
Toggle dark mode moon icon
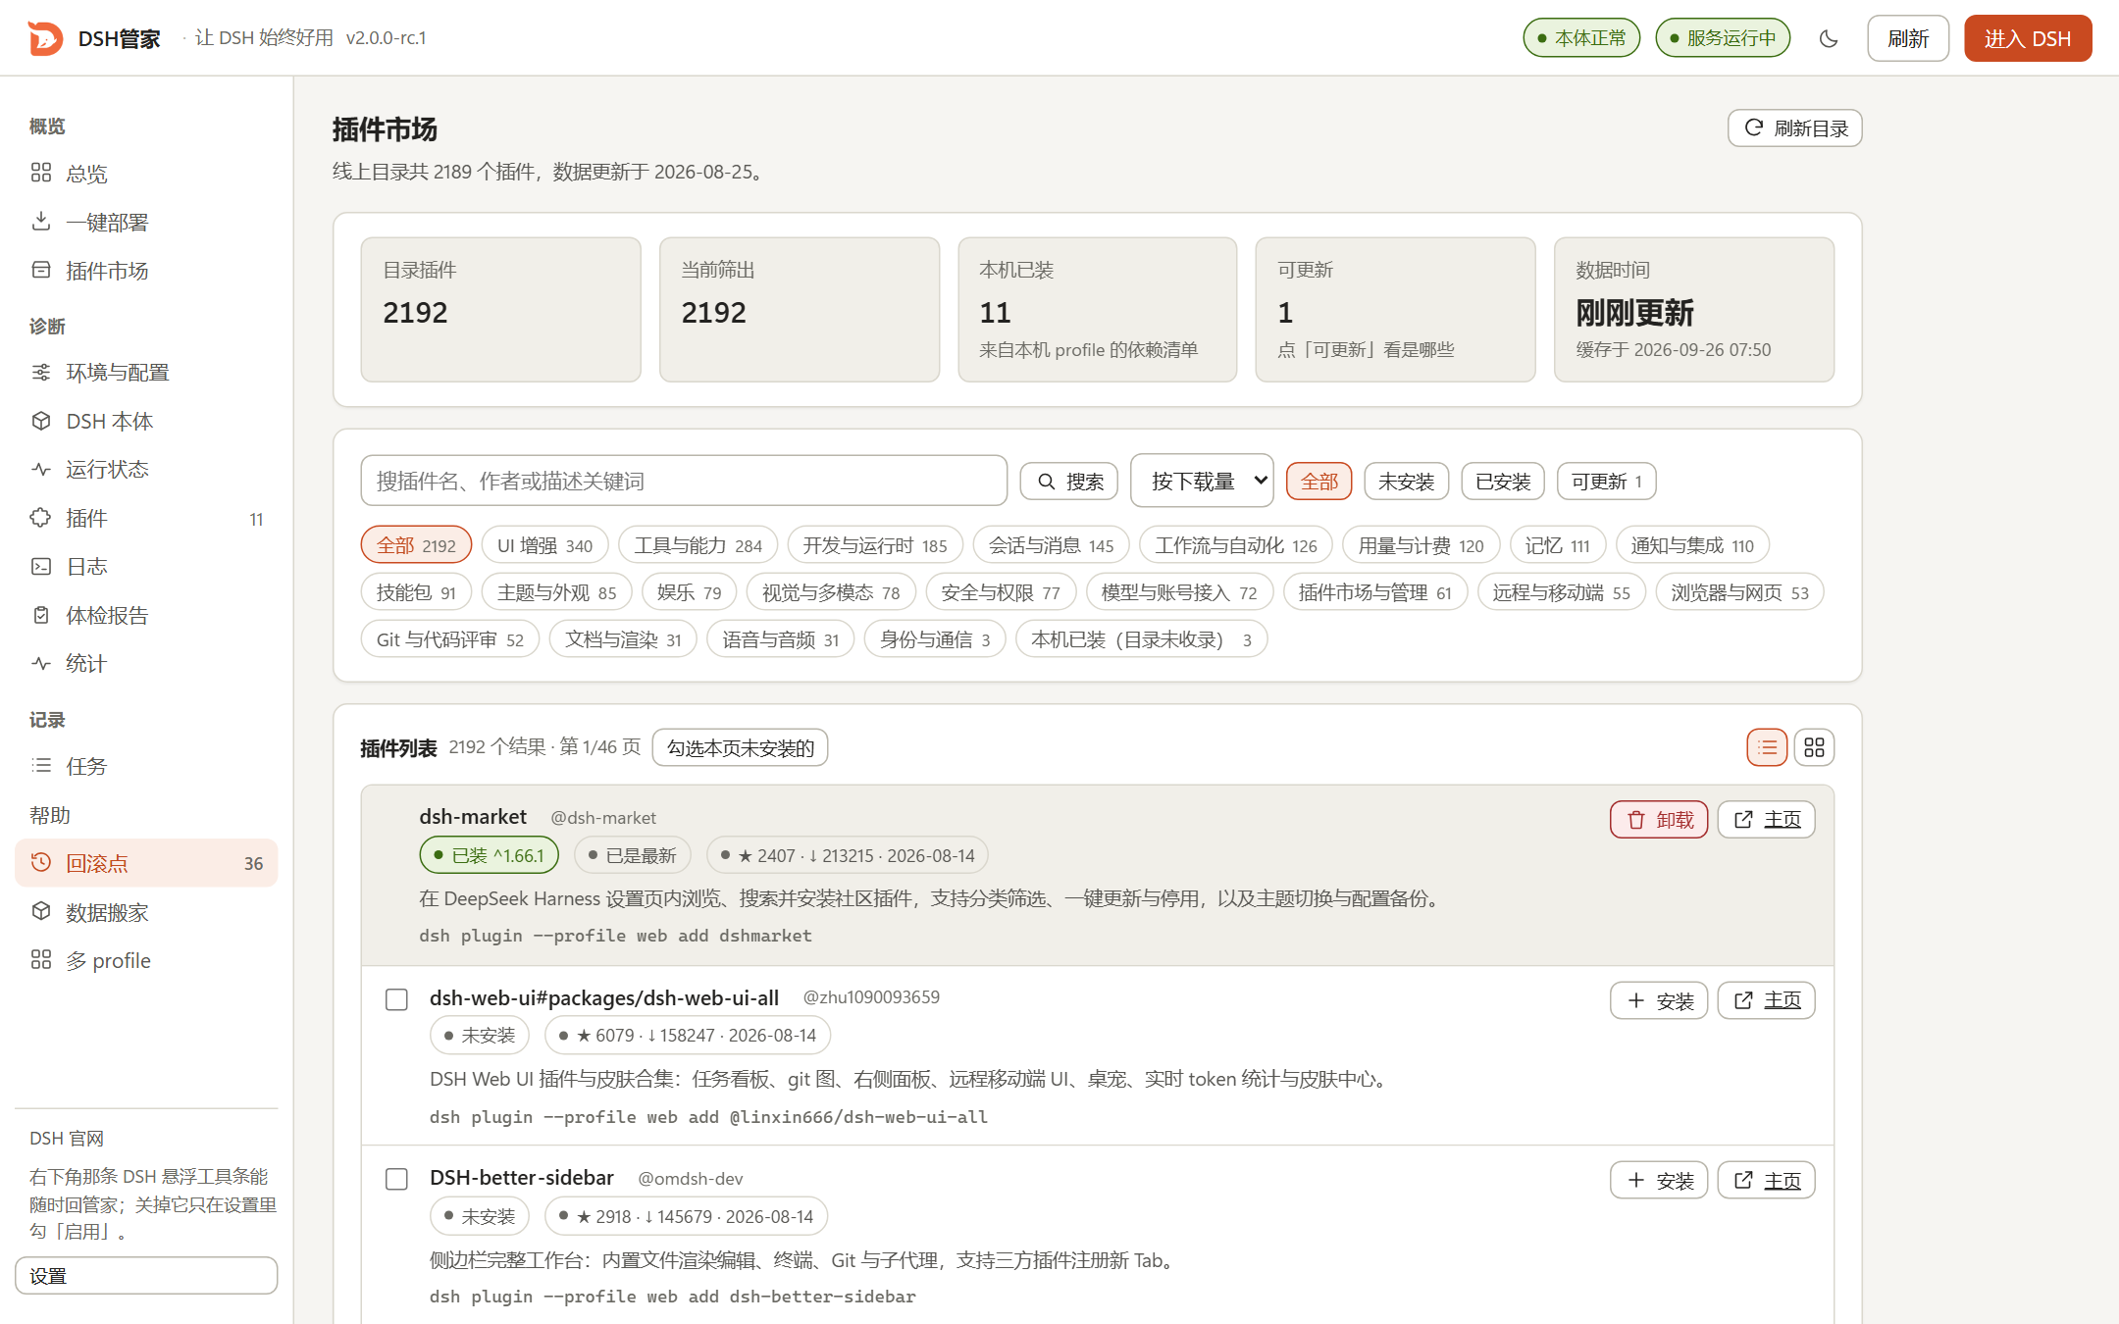click(1829, 38)
